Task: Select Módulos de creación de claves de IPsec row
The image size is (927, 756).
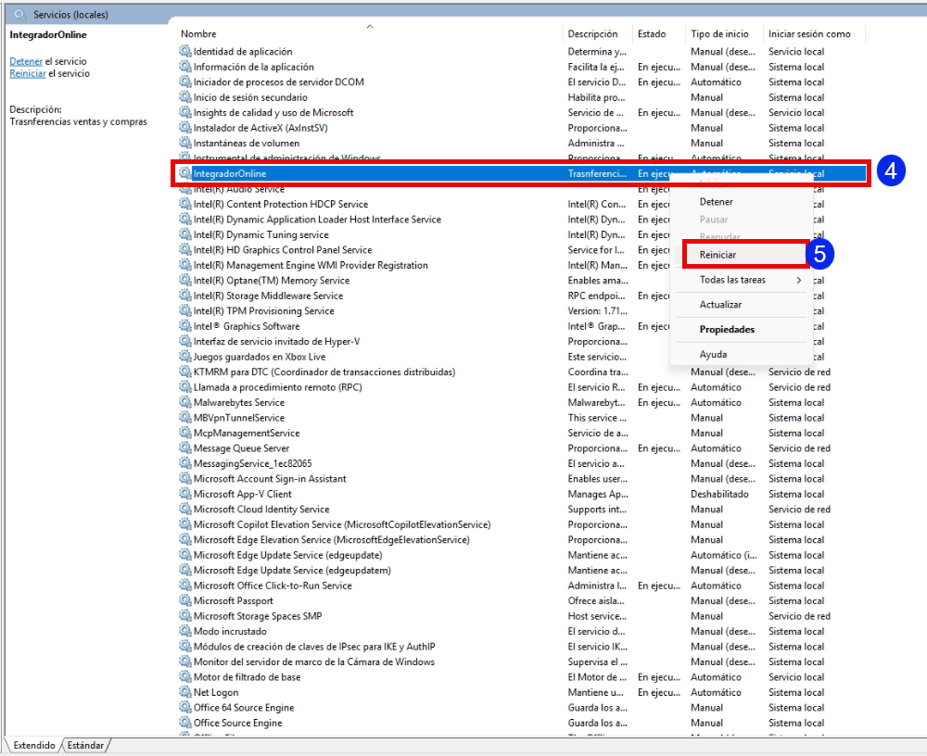Action: 523,647
